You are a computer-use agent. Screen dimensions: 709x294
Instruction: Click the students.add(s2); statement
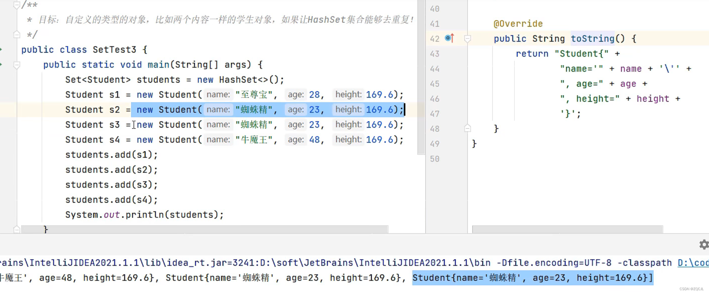[112, 170]
